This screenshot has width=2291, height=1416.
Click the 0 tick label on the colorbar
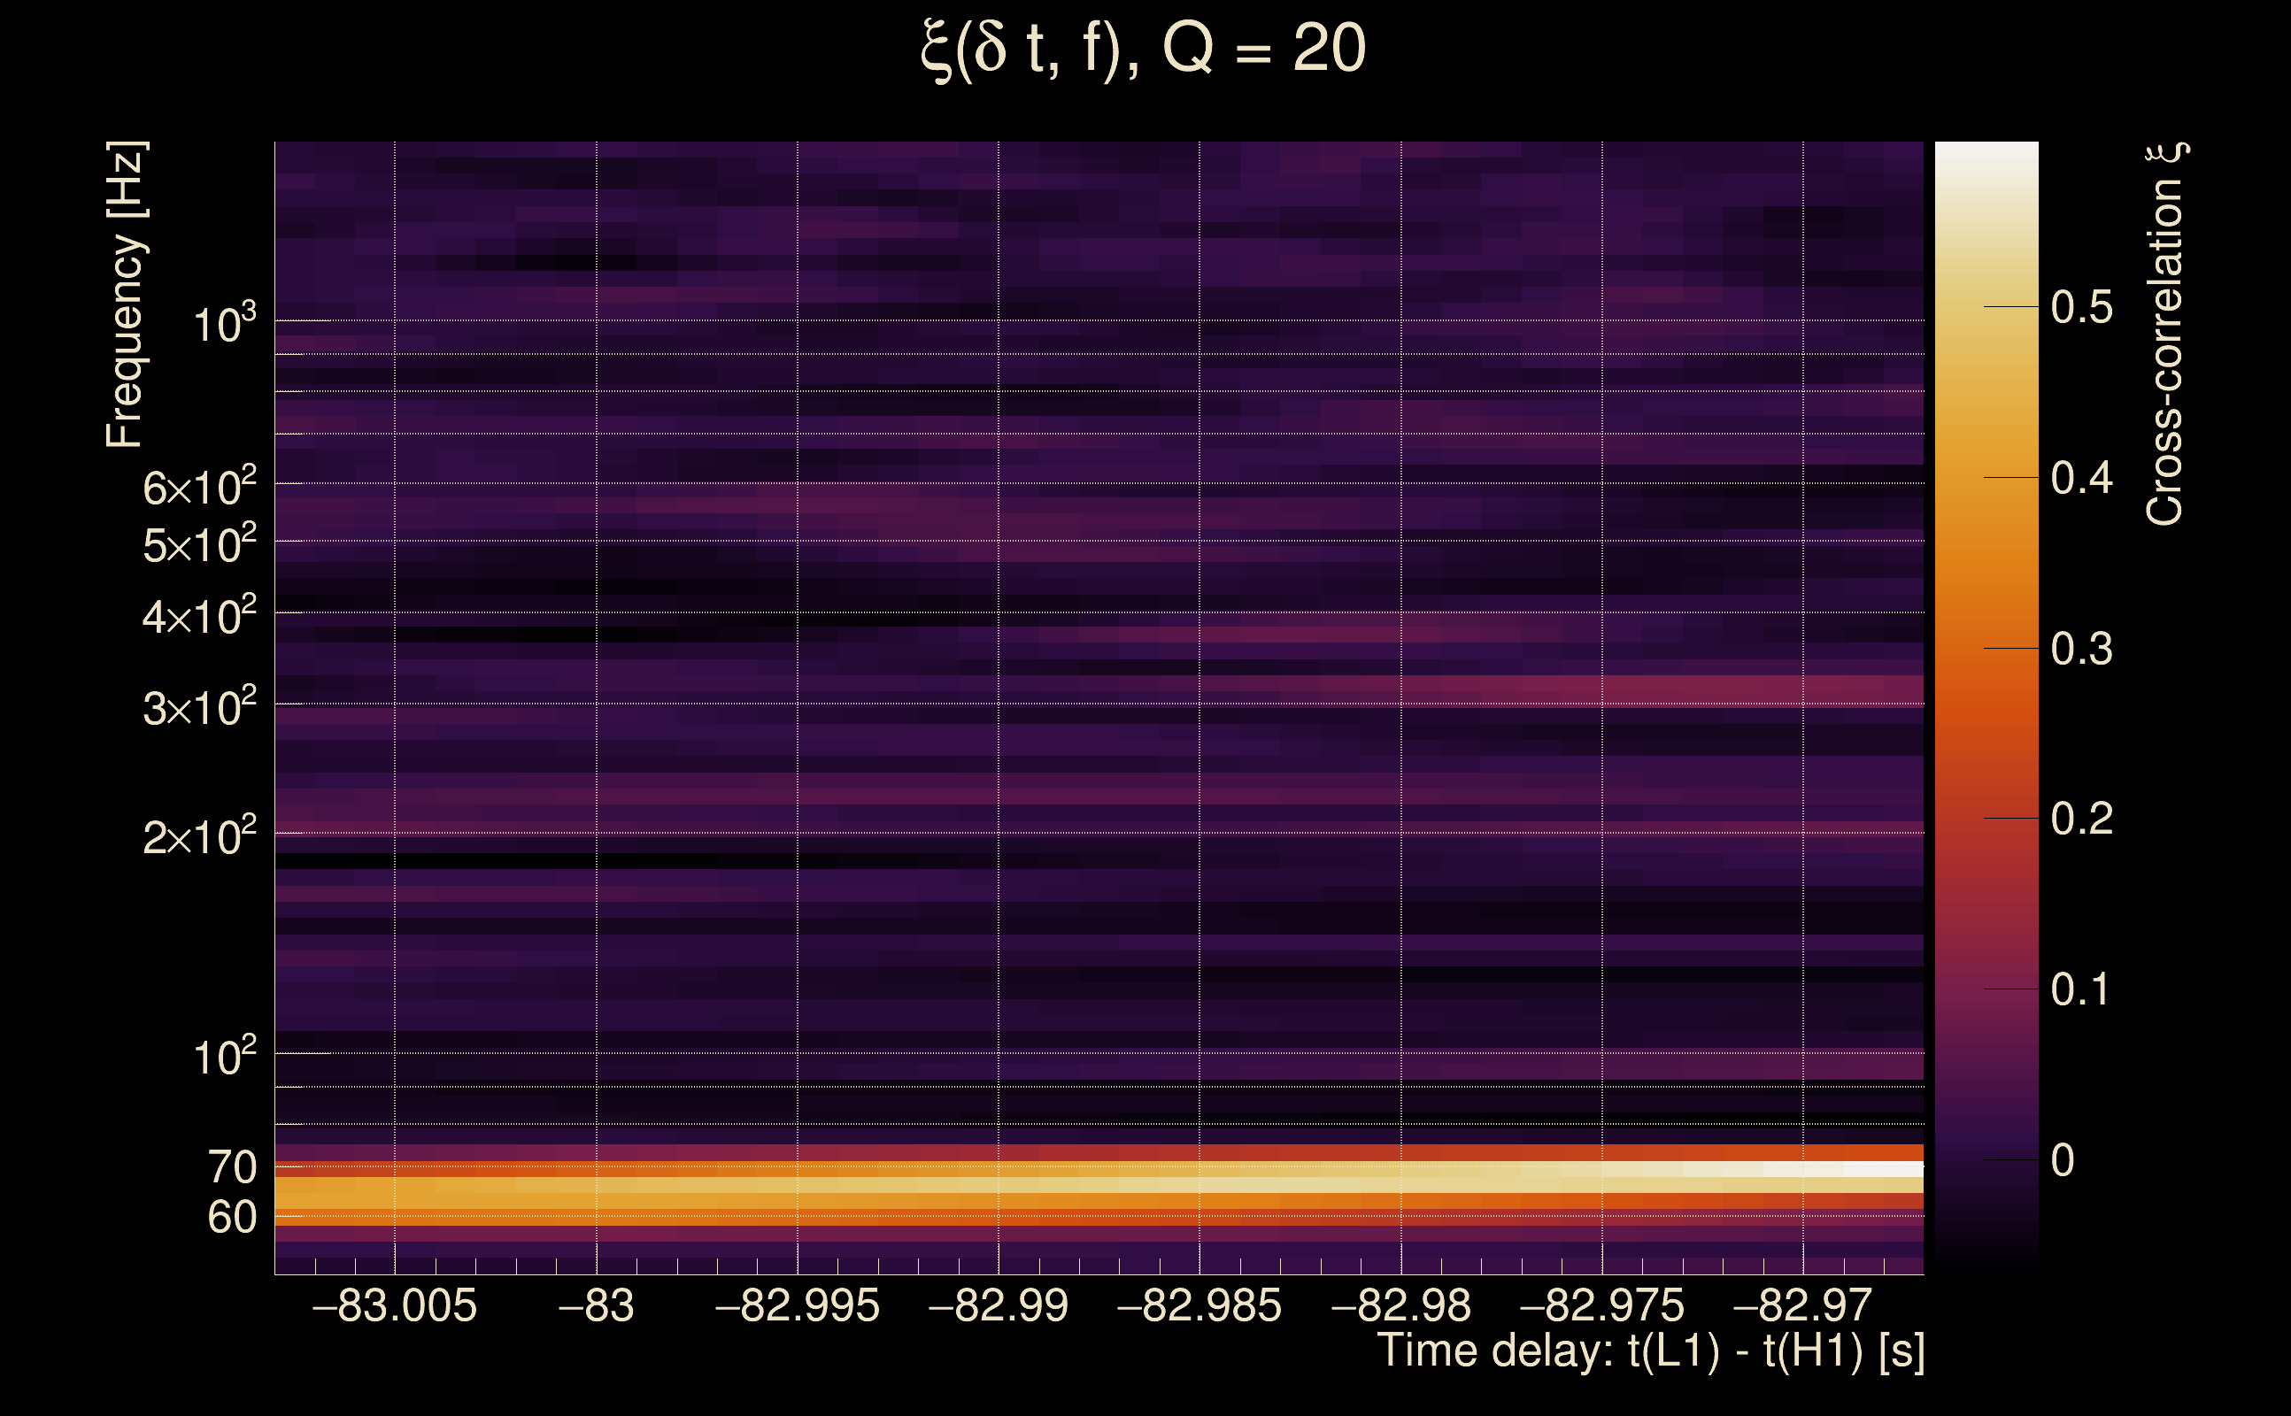point(2063,1160)
